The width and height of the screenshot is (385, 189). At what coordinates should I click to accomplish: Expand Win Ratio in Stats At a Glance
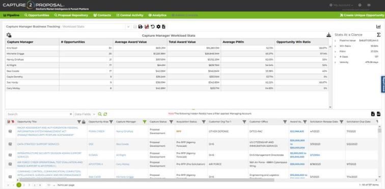pos(336,46)
